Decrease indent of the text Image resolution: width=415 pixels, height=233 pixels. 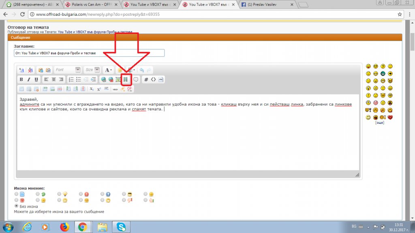[86, 79]
